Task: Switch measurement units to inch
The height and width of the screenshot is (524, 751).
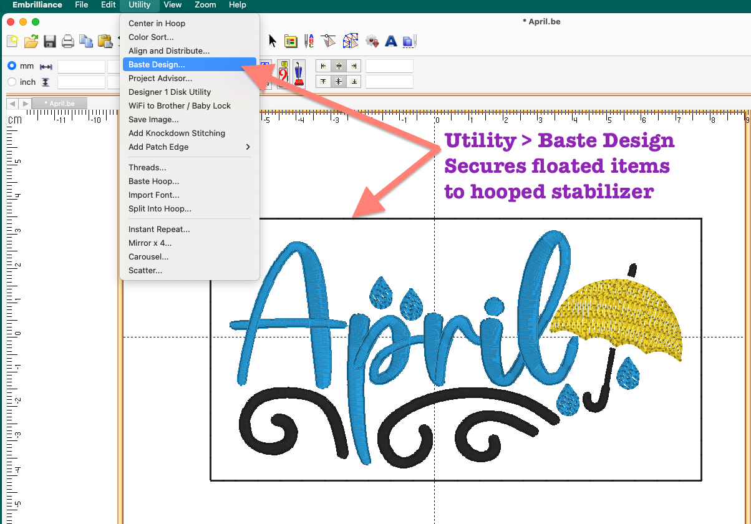Action: tap(11, 82)
